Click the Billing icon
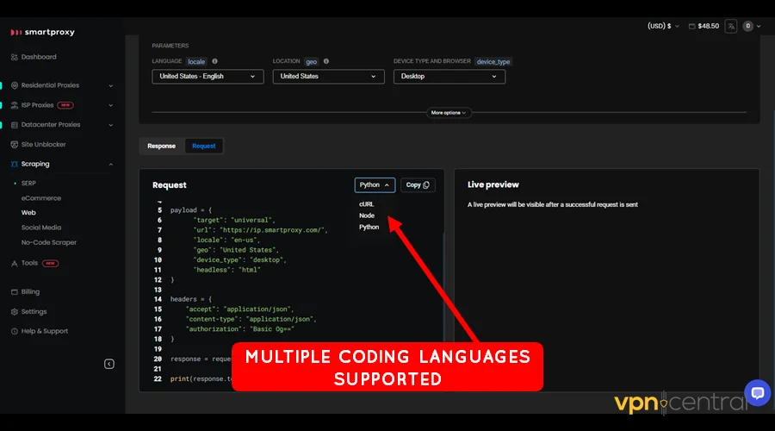This screenshot has width=775, height=431. (15, 292)
